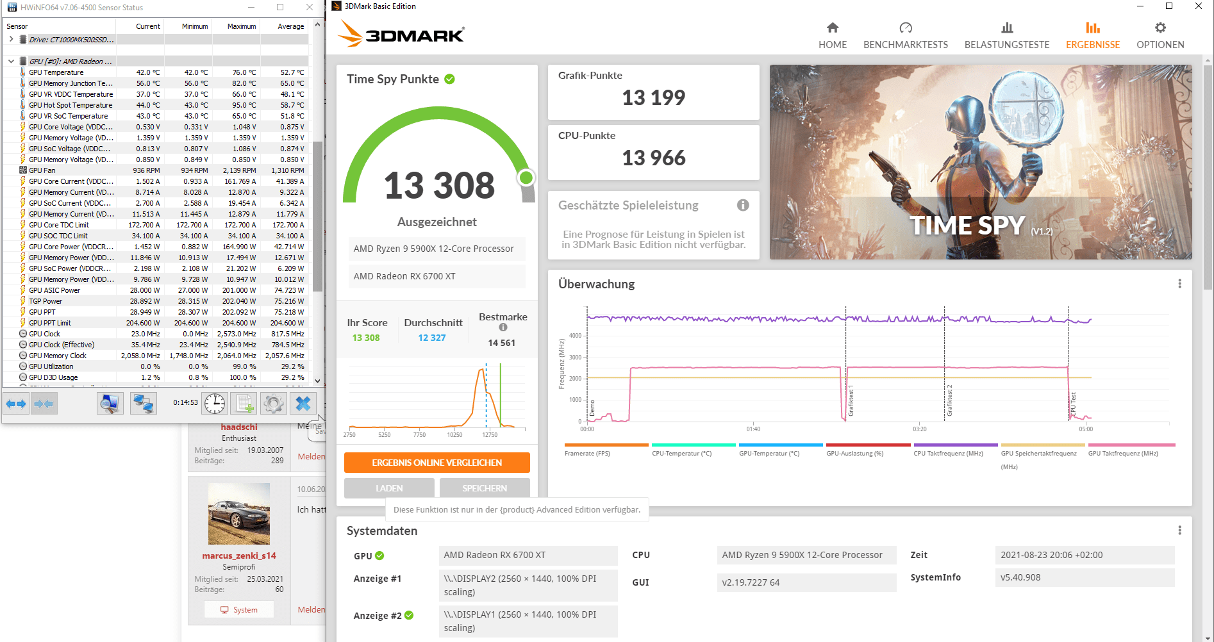Select the Ergebnisse results icon
Viewport: 1214px width, 642px height.
(1093, 28)
